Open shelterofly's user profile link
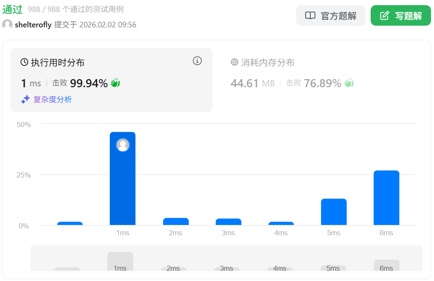Screen dimensions: 434x281 click(33, 25)
